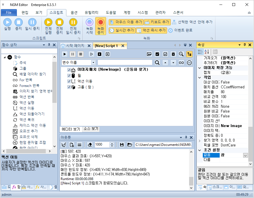Toggle checkbox for 액션 이동 action
Viewport: 254px width, 198px height.
click(69, 81)
